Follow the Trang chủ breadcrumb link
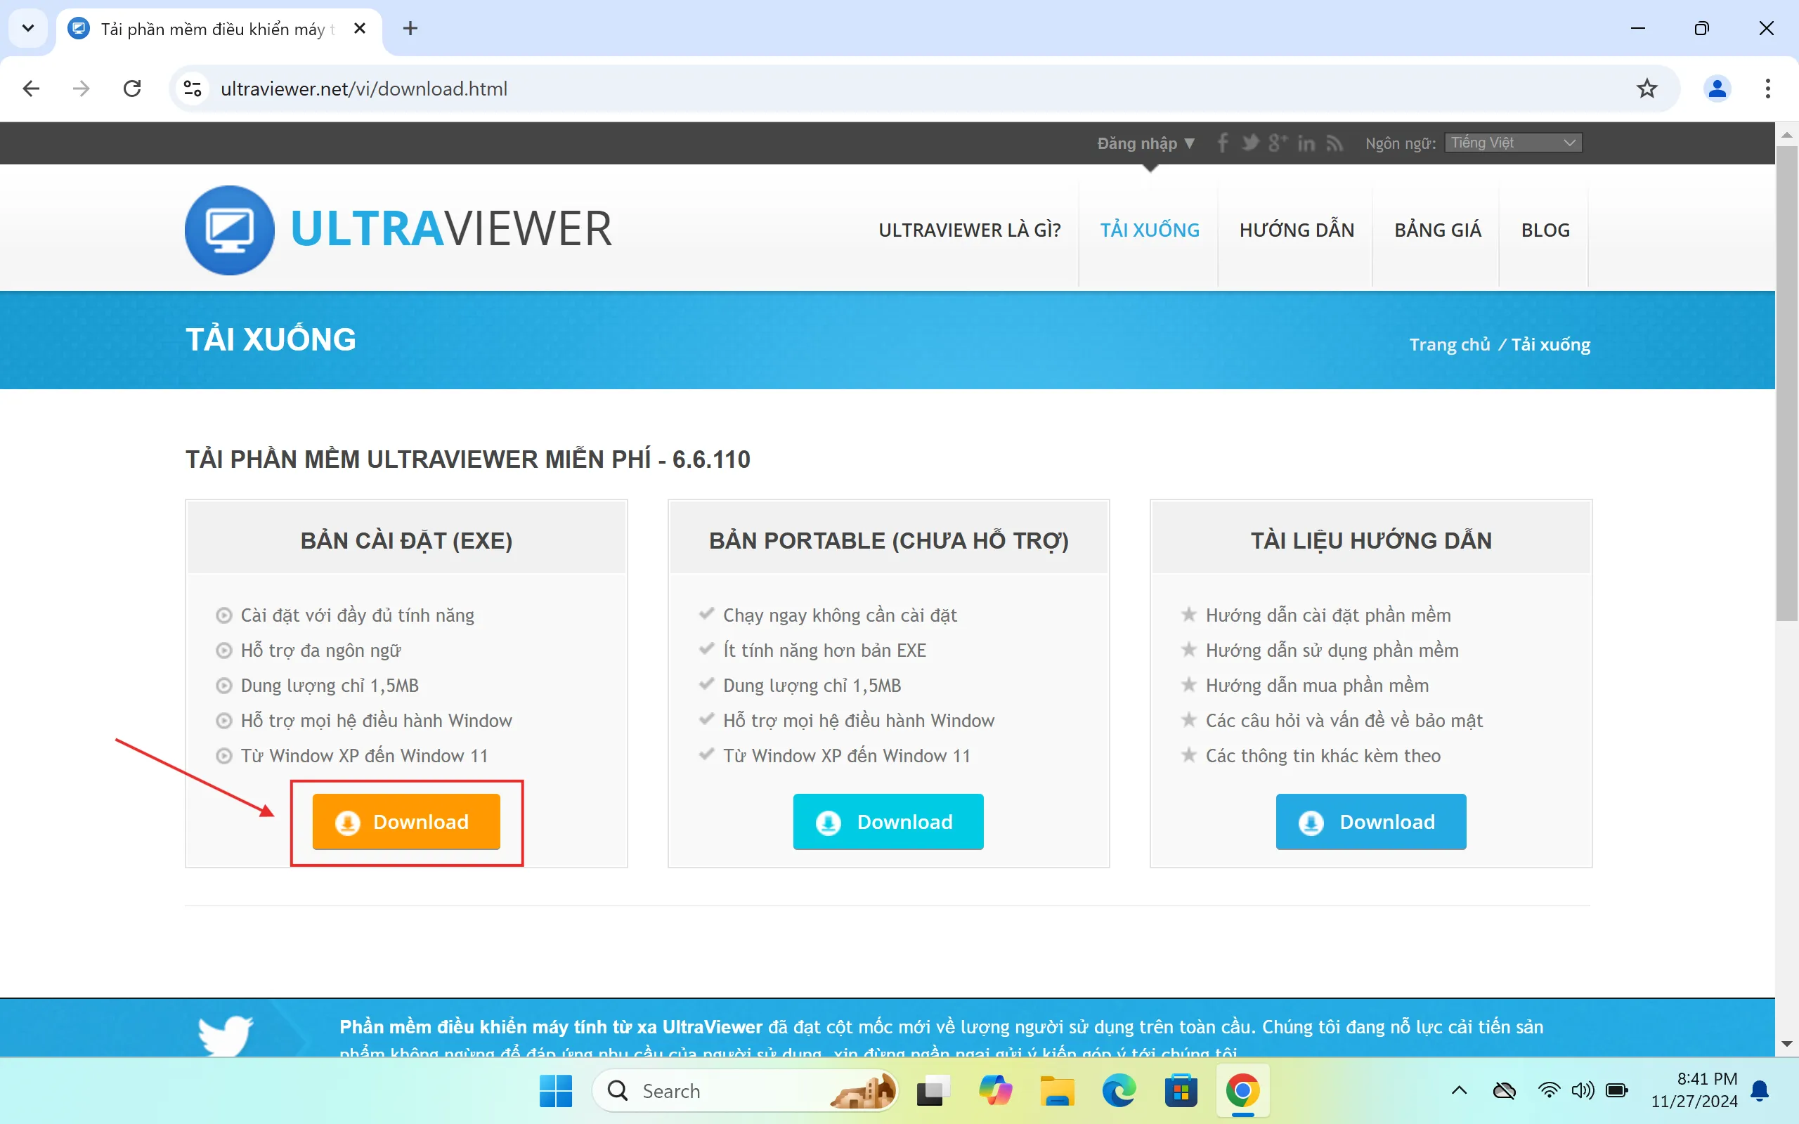Image resolution: width=1799 pixels, height=1124 pixels. tap(1450, 344)
